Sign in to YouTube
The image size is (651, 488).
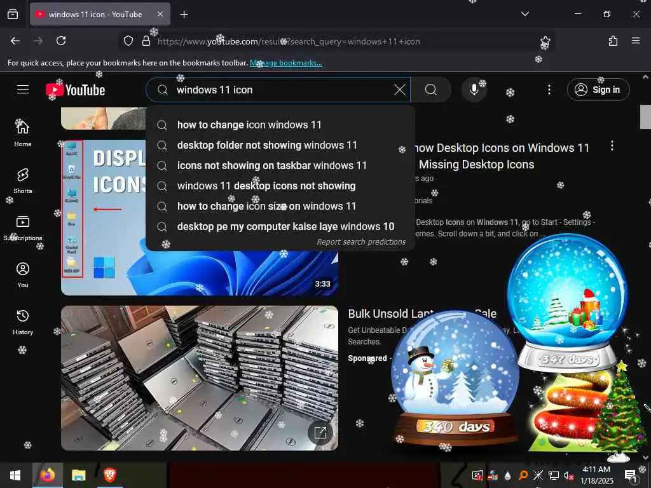pos(598,90)
